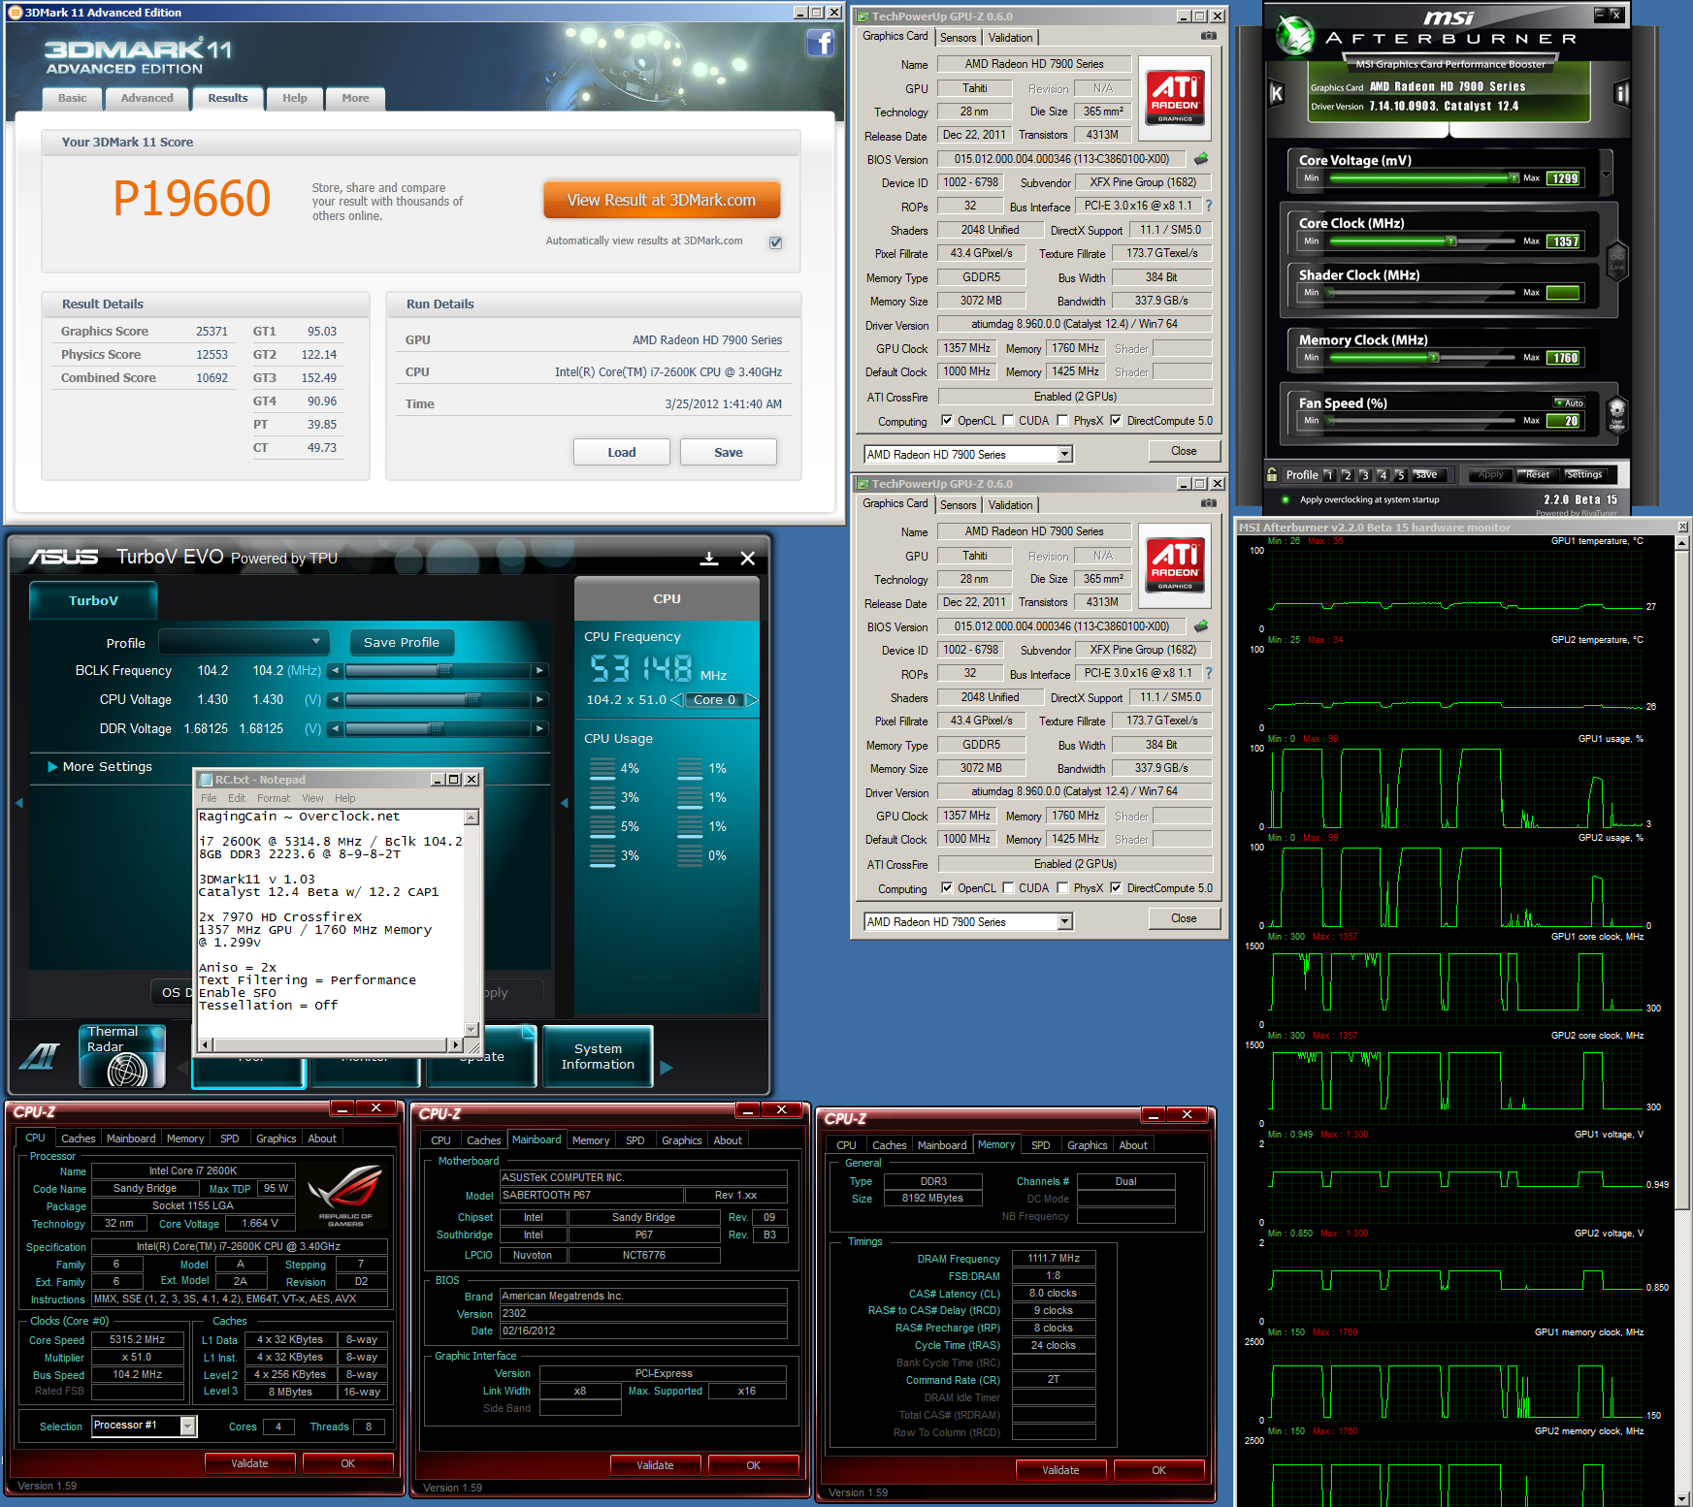This screenshot has height=1507, width=1693.
Task: Click the ATI Radeon logo in top GPU-Z
Action: point(1175,96)
